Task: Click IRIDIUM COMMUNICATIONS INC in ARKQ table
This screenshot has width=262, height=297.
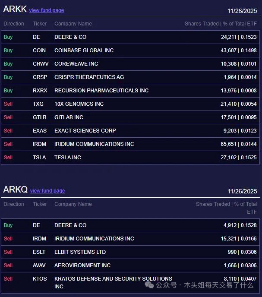Action: coord(95,239)
